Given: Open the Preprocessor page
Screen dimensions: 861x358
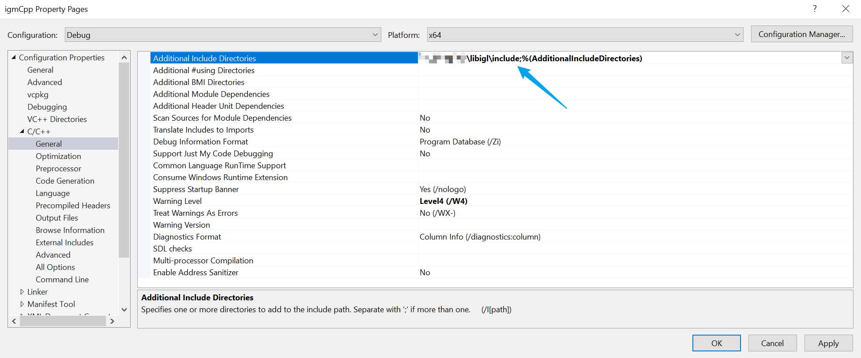Looking at the screenshot, I should (x=58, y=168).
